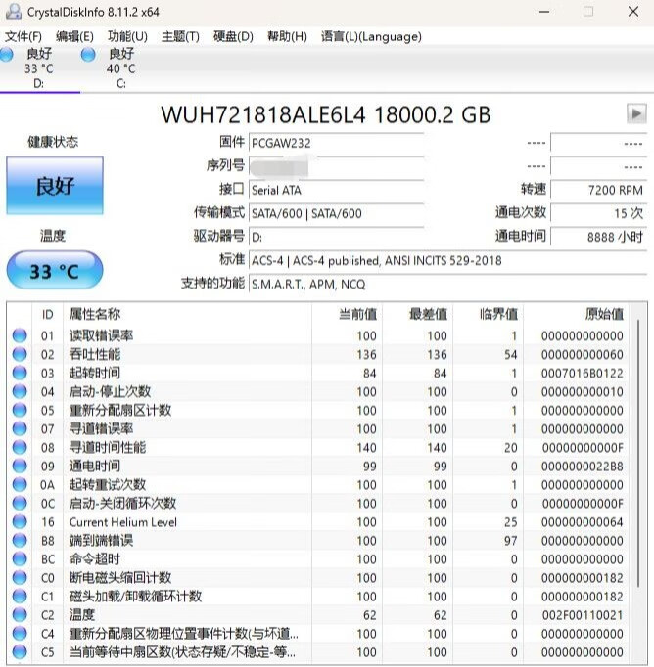
Task: Click the status orb for attribute 02 吞吐性能
Action: point(20,354)
